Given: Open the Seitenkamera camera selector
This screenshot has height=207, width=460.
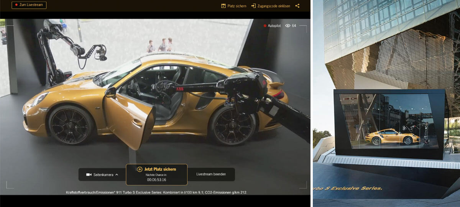Looking at the screenshot, I should click(102, 174).
